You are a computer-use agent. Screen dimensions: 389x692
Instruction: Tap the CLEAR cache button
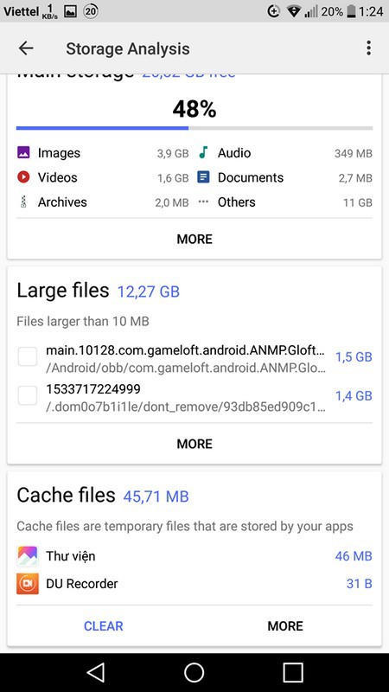tap(103, 626)
